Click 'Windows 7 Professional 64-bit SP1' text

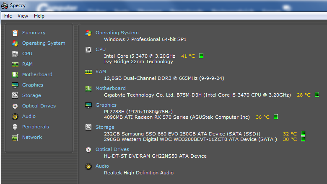(x=145, y=39)
